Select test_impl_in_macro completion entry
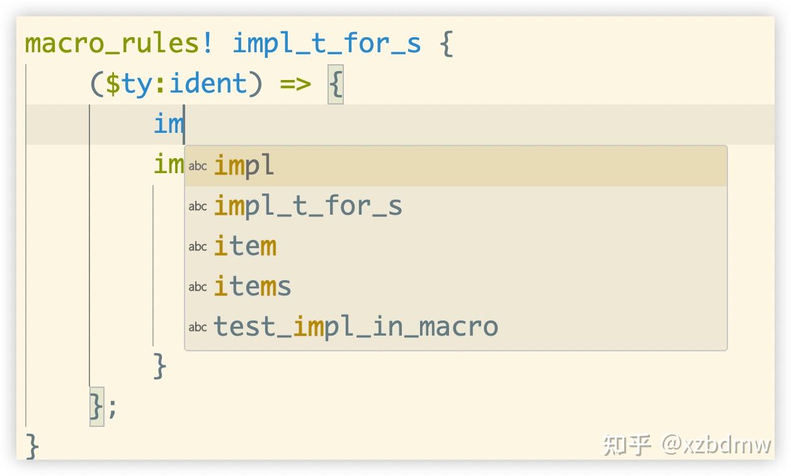 (356, 327)
